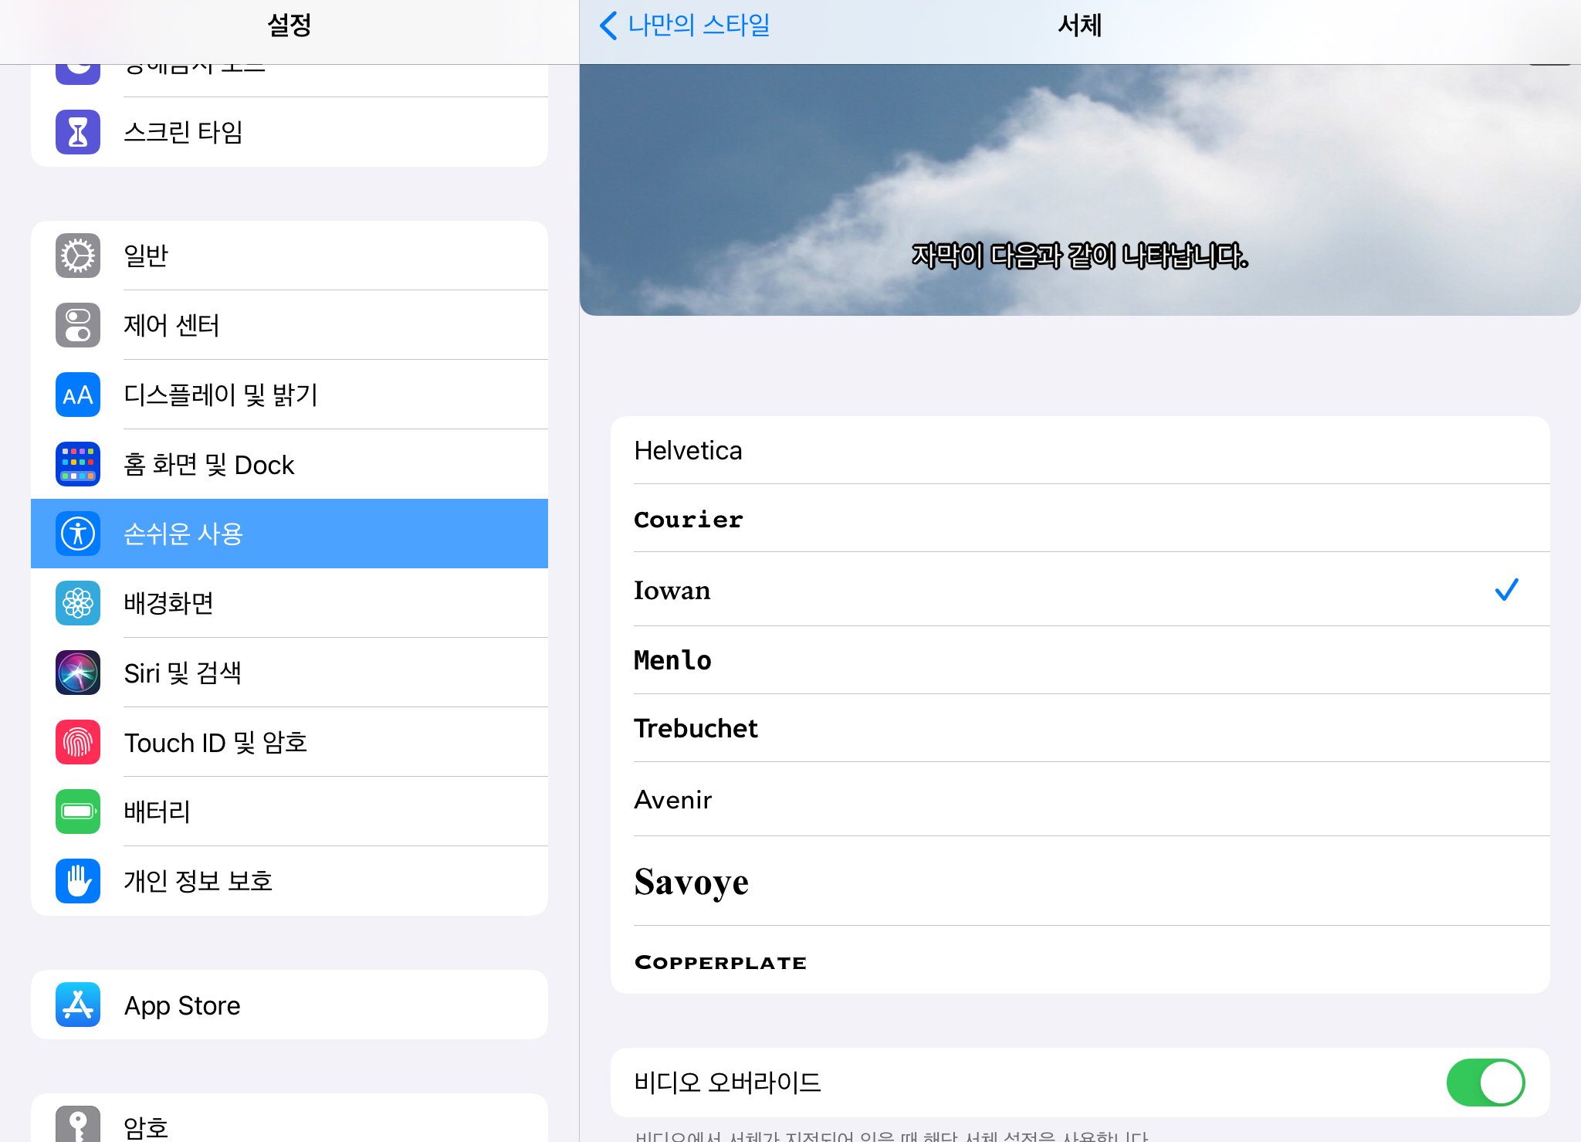Tap the green Battery icon

tap(78, 812)
